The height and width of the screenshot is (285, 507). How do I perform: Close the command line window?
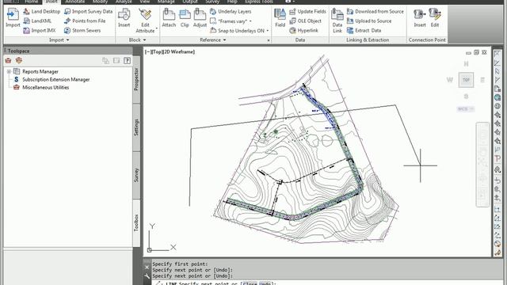point(147,268)
